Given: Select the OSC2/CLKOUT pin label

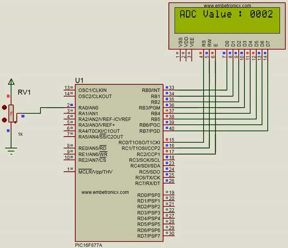Looking at the screenshot, I should (95, 96).
